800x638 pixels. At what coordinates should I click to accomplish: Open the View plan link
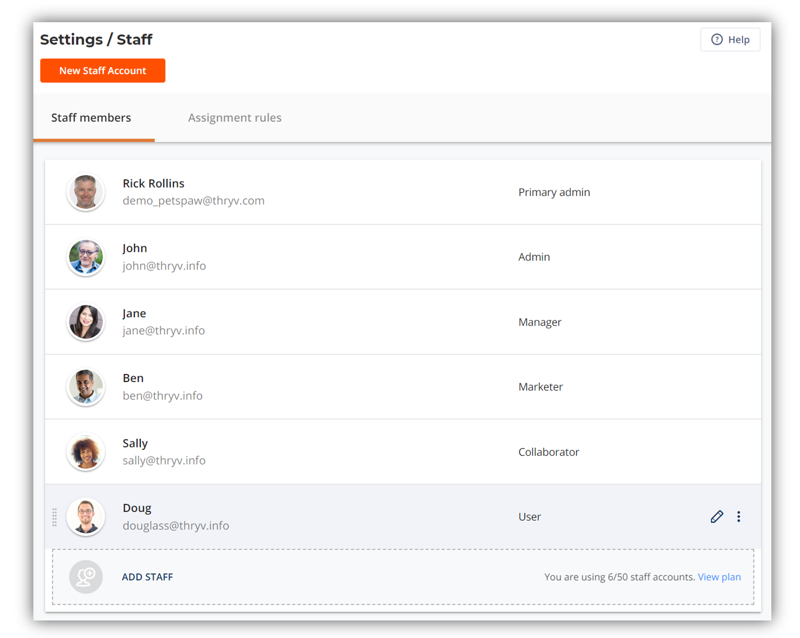coord(719,577)
